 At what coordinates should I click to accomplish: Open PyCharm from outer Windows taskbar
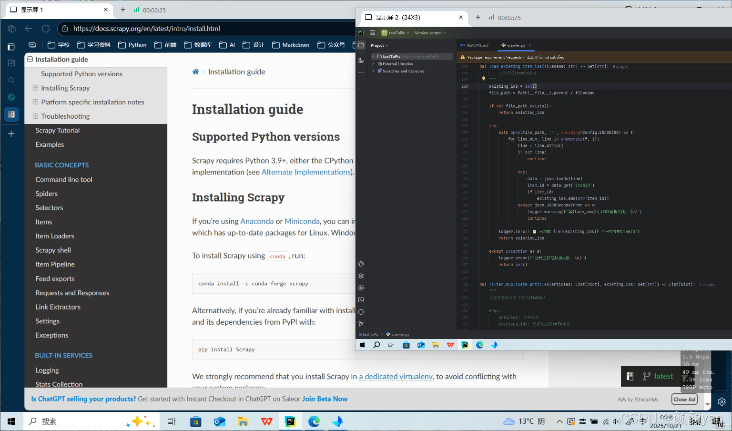[290, 421]
